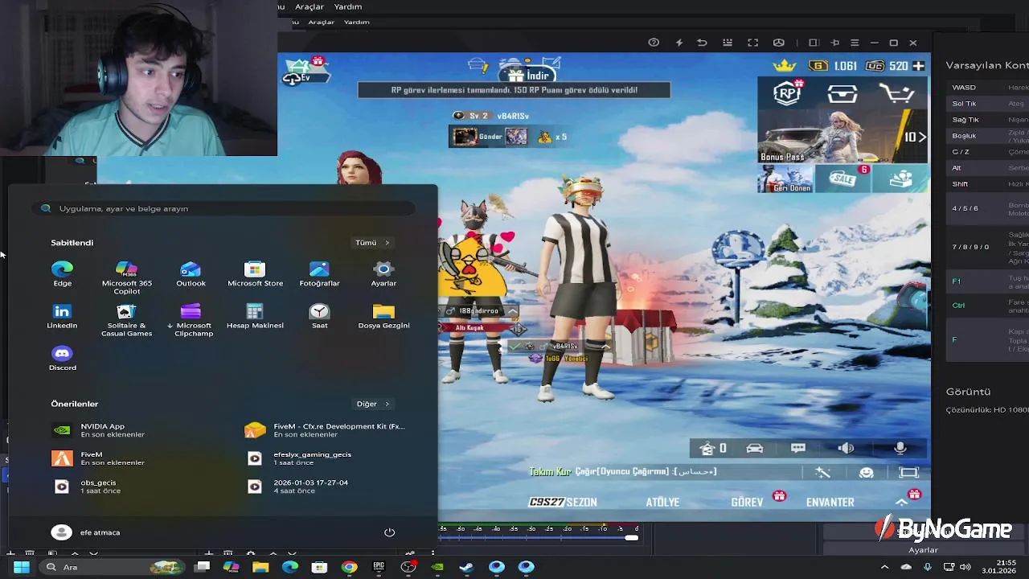The height and width of the screenshot is (579, 1029).
Task: Click the Start menu search field
Action: point(224,208)
